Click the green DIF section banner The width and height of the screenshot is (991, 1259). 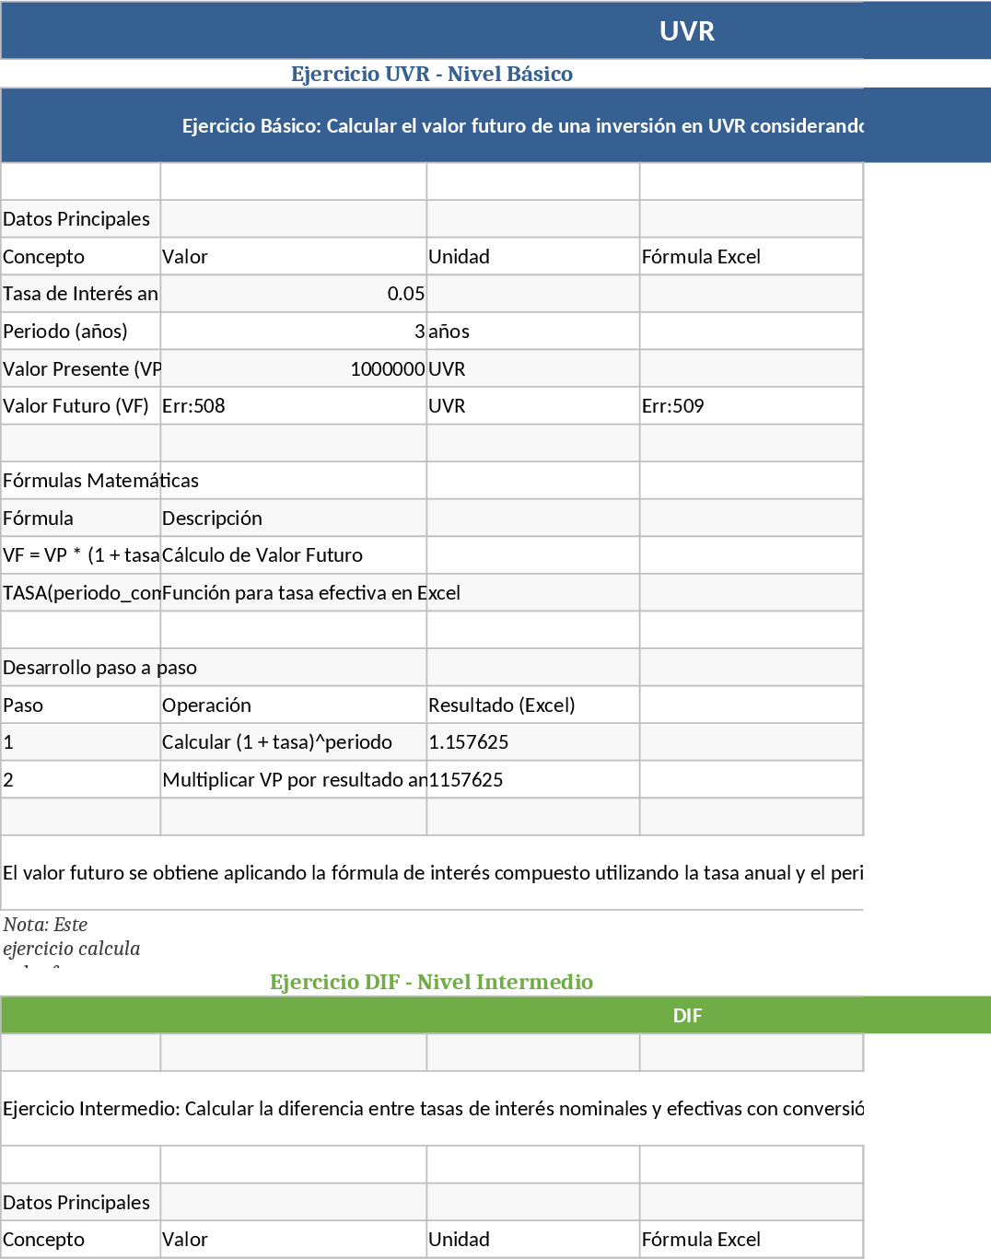687,1015
